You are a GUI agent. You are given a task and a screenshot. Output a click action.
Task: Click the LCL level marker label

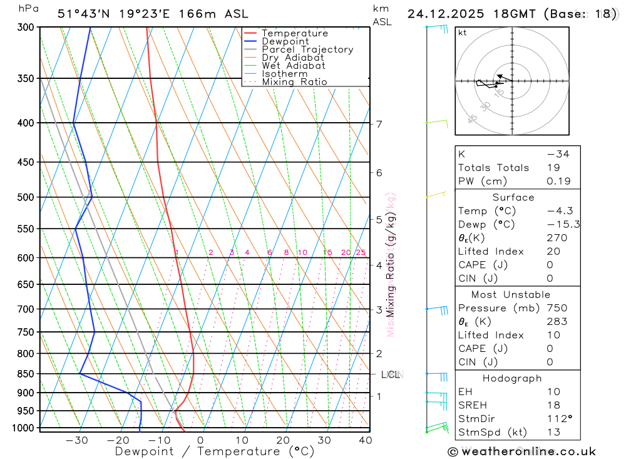pos(392,374)
